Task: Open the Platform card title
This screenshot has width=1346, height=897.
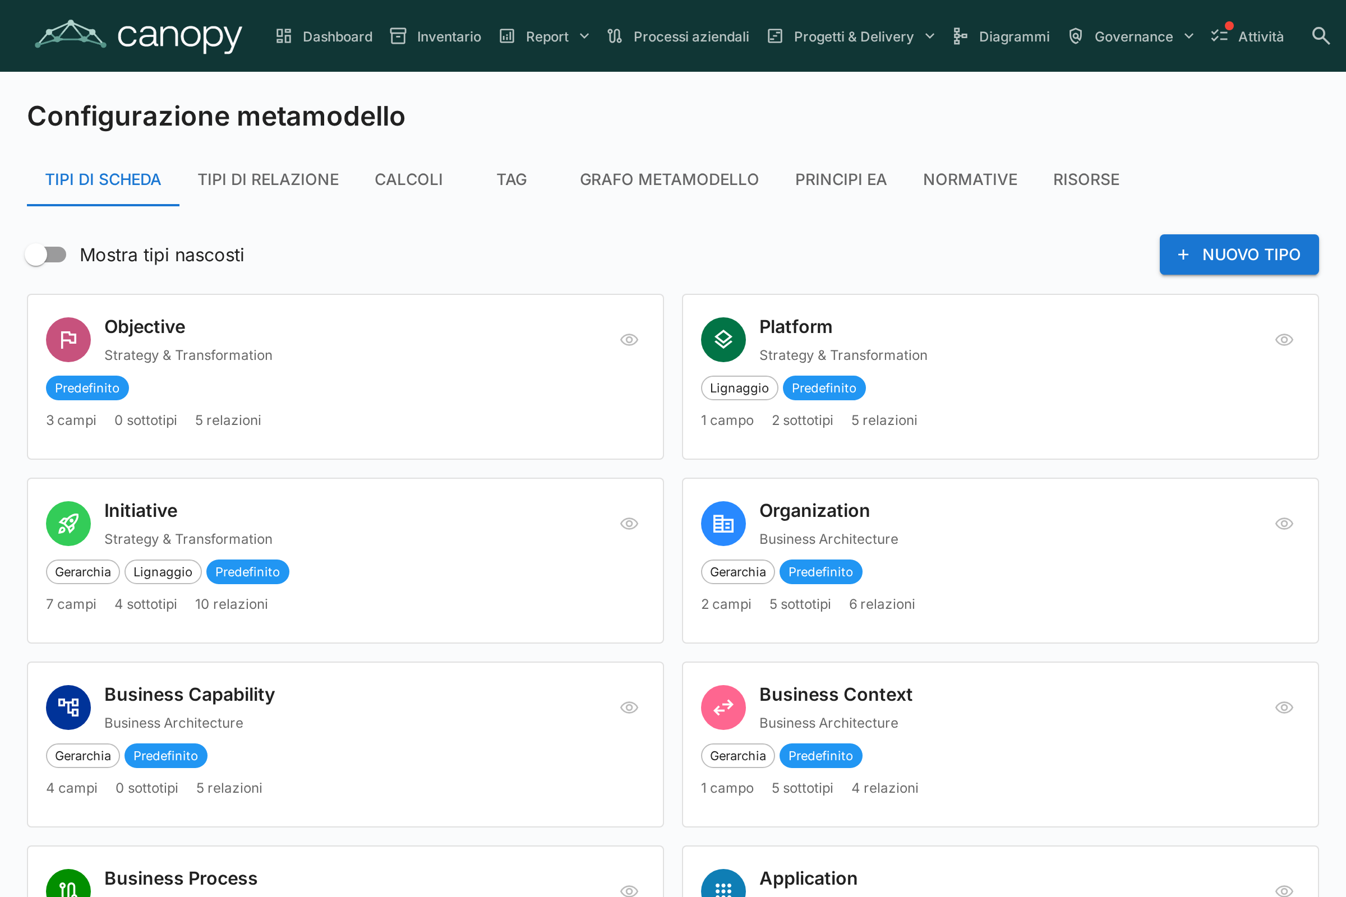Action: pos(795,327)
